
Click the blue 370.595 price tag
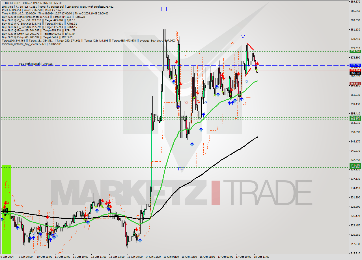pyautogui.click(x=355, y=65)
